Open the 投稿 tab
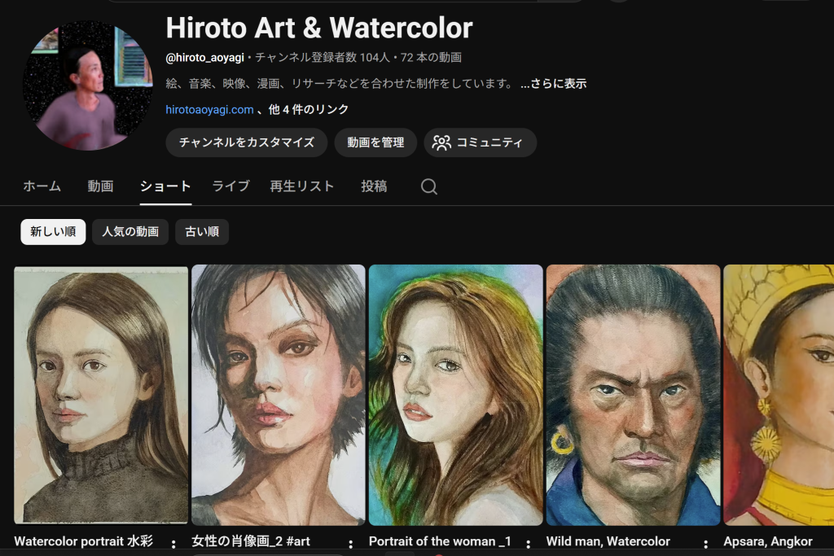Screen dimensions: 834x556 click(374, 186)
